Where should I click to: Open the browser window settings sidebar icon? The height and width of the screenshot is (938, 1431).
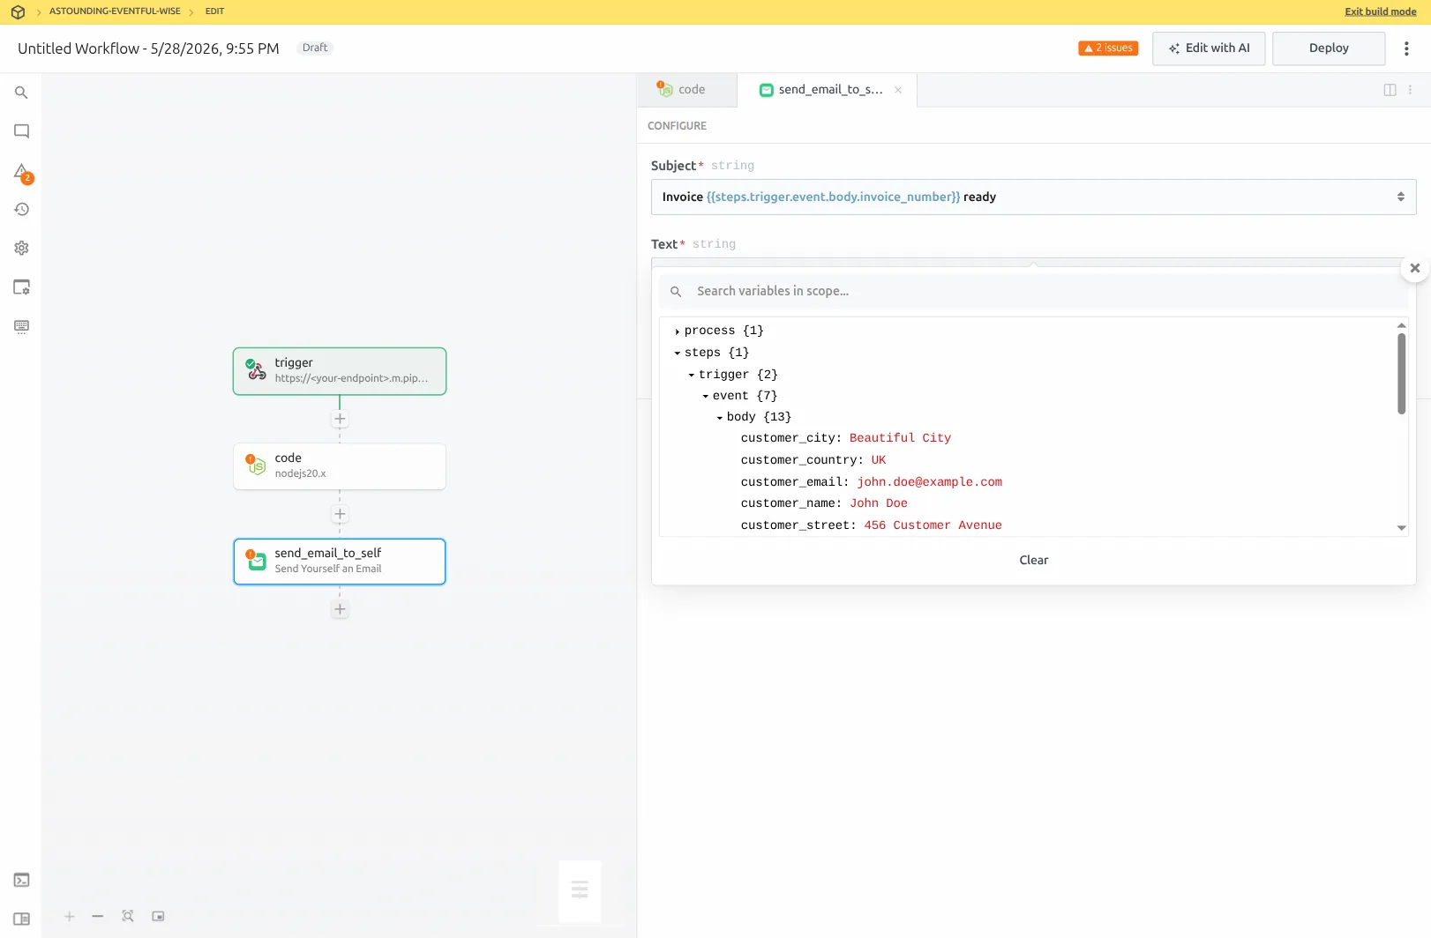click(x=21, y=287)
